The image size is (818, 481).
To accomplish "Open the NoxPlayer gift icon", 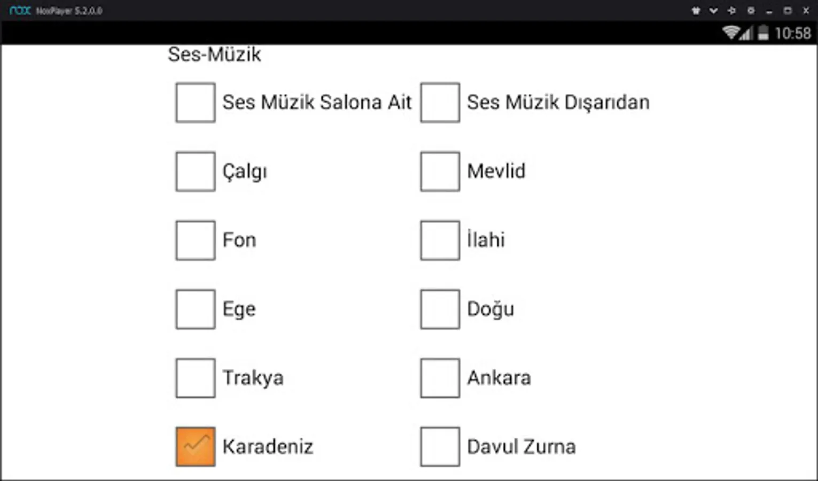I will tap(696, 11).
